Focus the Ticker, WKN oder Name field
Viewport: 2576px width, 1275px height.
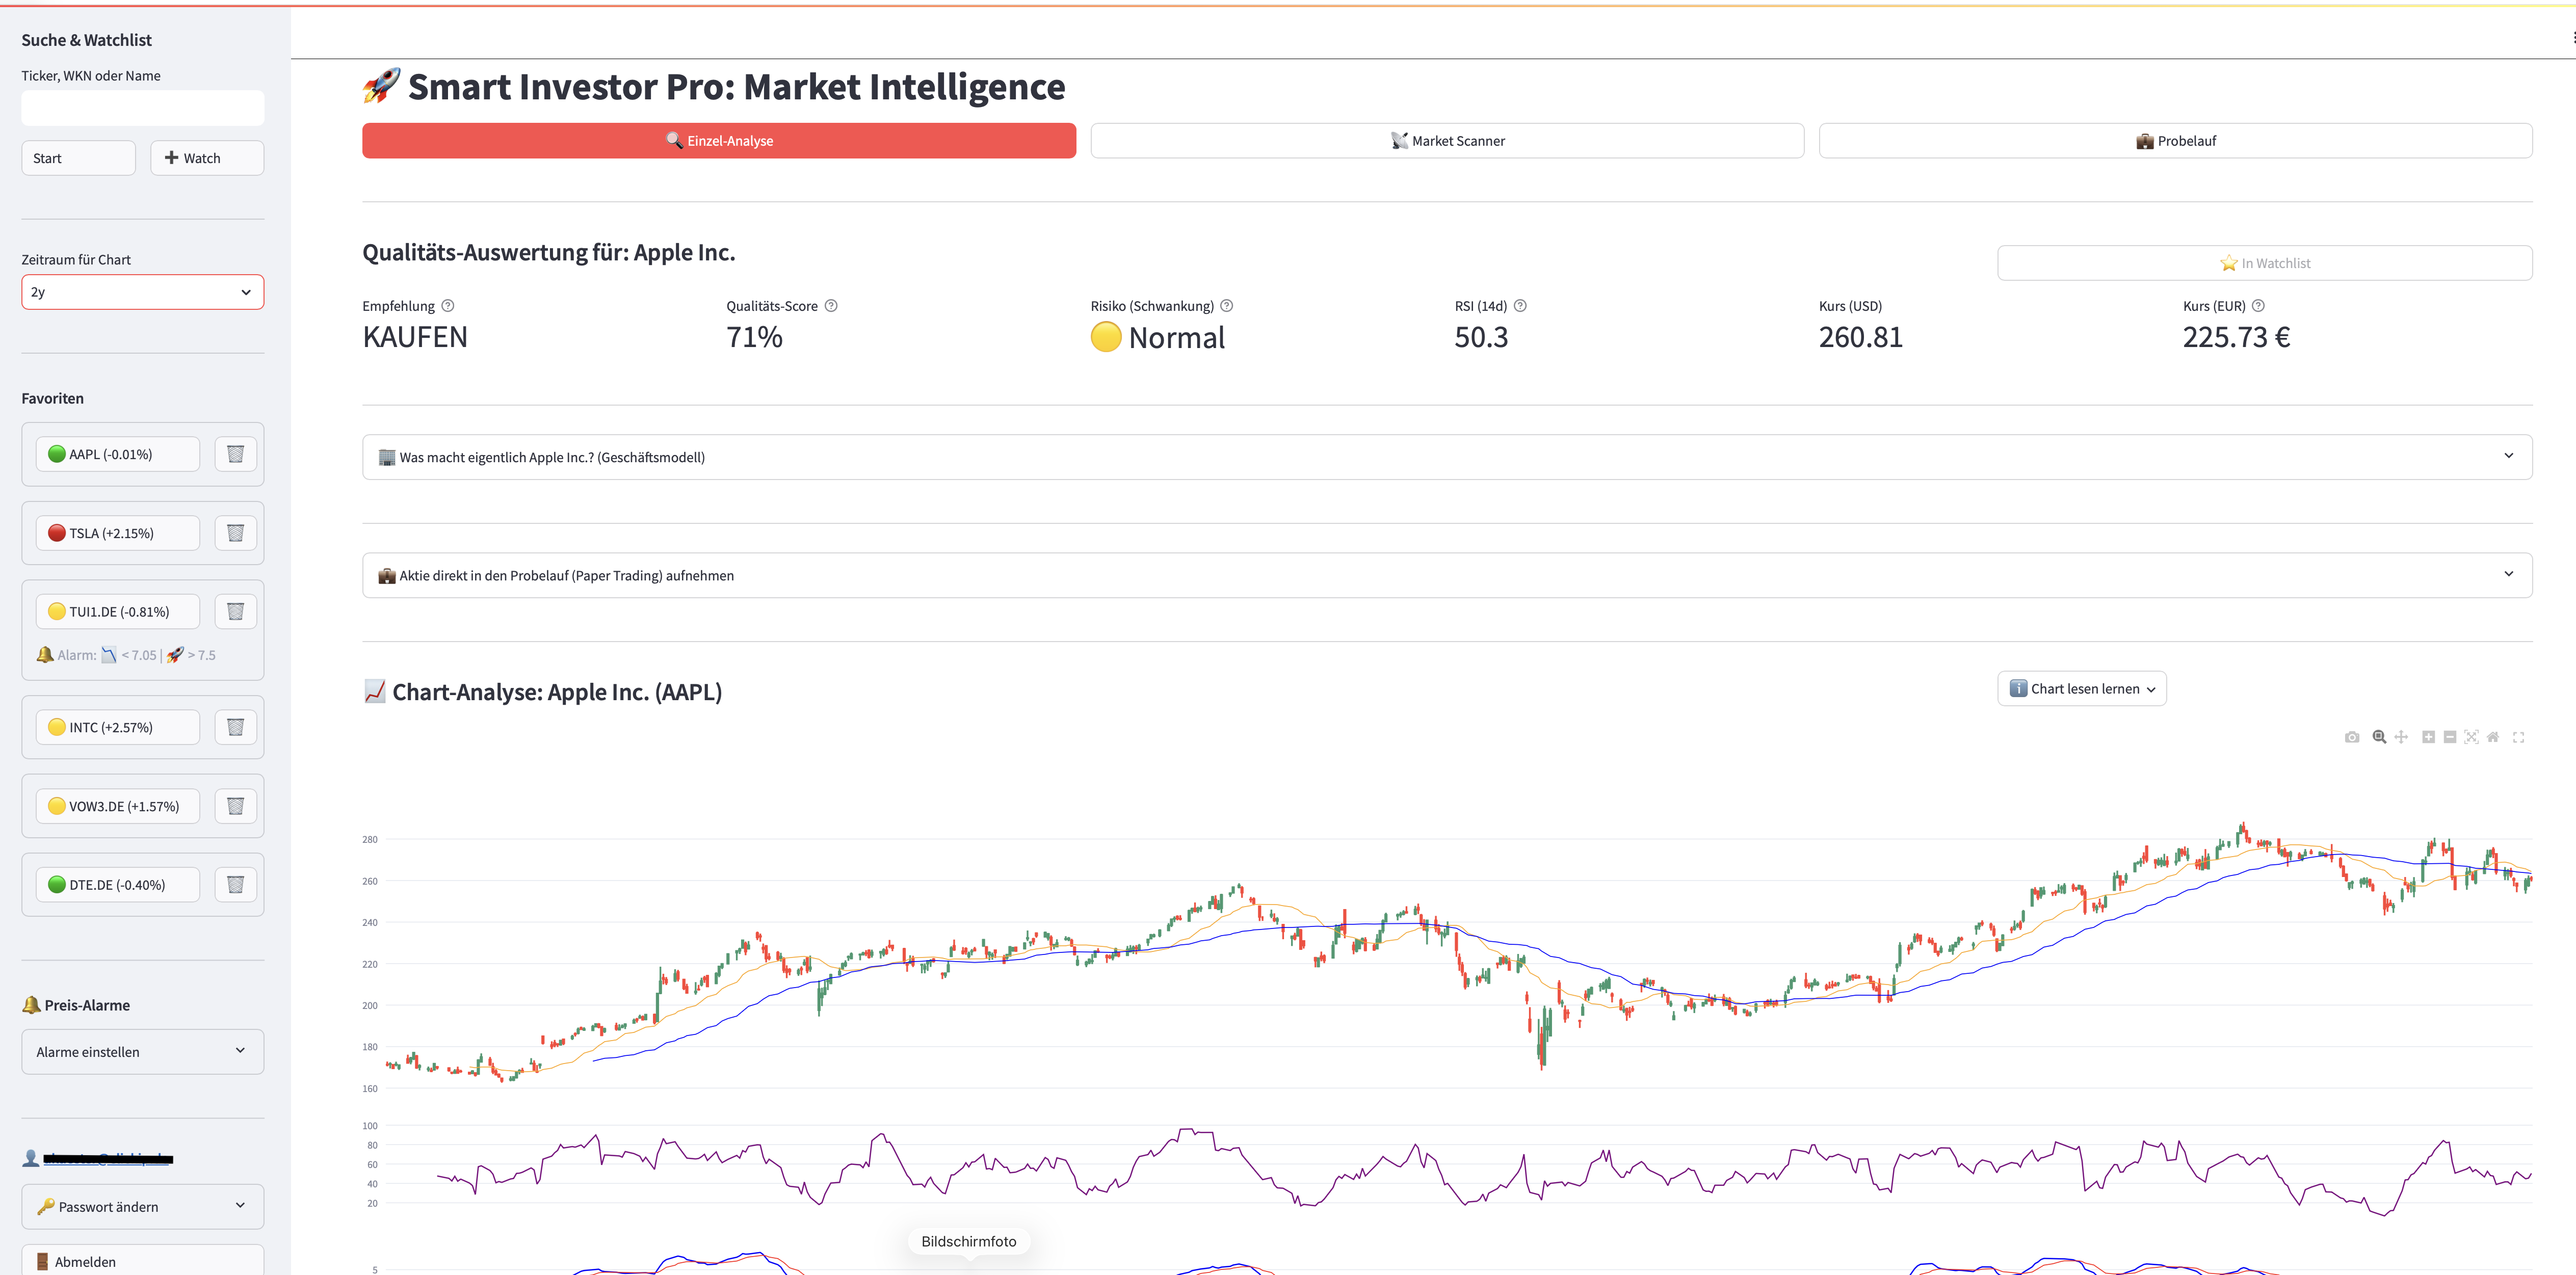(x=143, y=108)
